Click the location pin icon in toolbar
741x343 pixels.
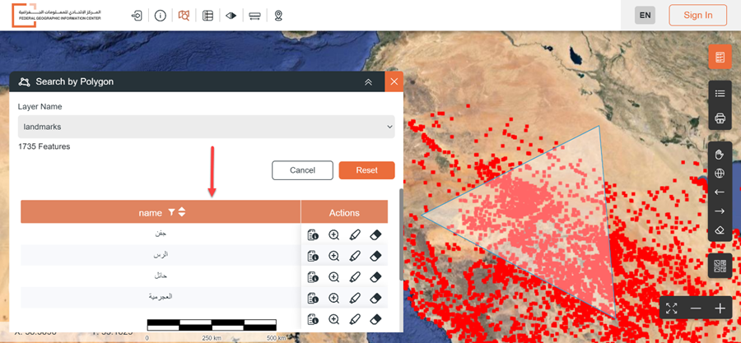tap(278, 16)
